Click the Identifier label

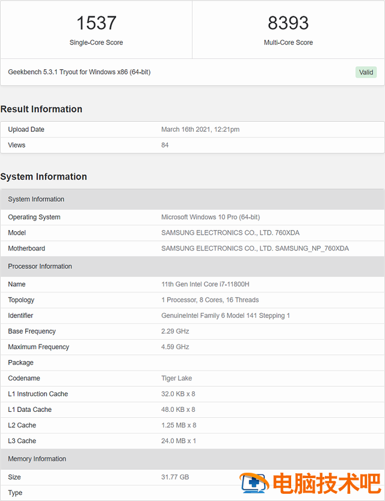20,316
